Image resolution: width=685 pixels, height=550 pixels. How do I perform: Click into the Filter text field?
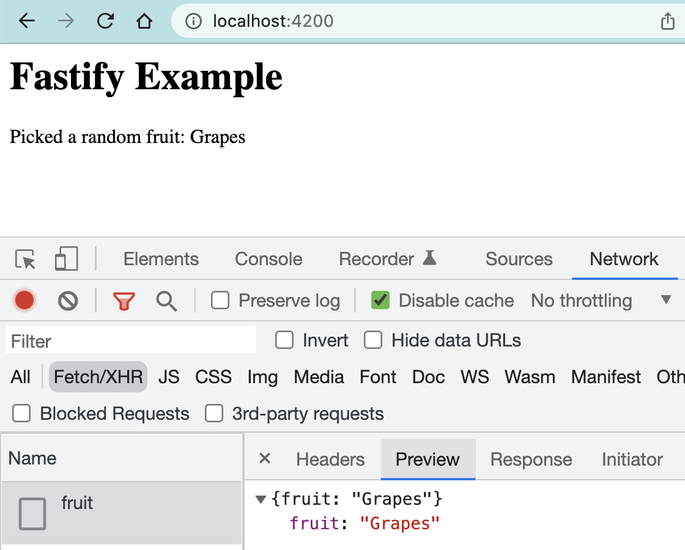tap(131, 340)
